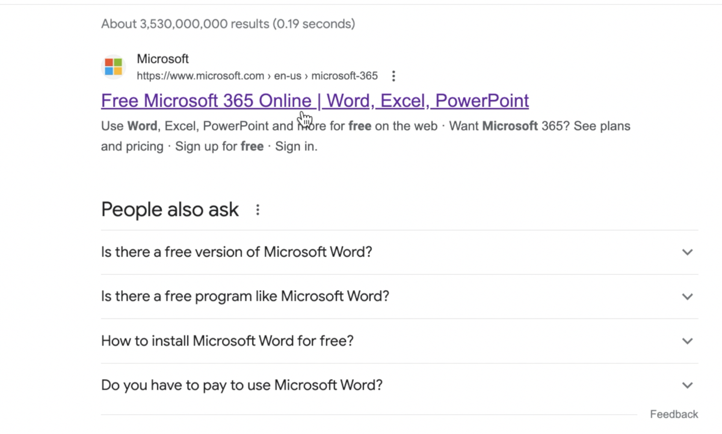Expand 'How to install Microsoft Word for free?'
The width and height of the screenshot is (722, 434).
(x=687, y=340)
